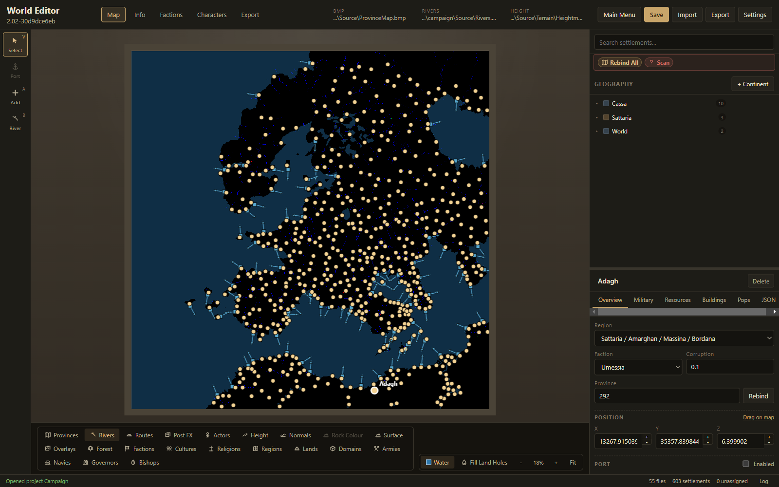Image resolution: width=779 pixels, height=487 pixels.
Task: Show the Height map layer
Action: pyautogui.click(x=255, y=435)
